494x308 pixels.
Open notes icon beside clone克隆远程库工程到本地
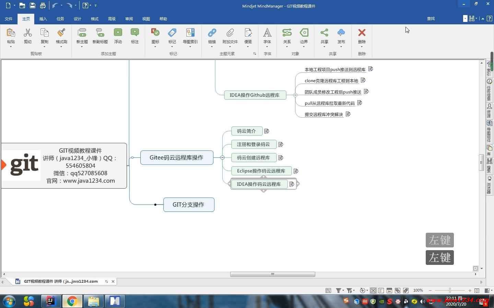coord(363,80)
